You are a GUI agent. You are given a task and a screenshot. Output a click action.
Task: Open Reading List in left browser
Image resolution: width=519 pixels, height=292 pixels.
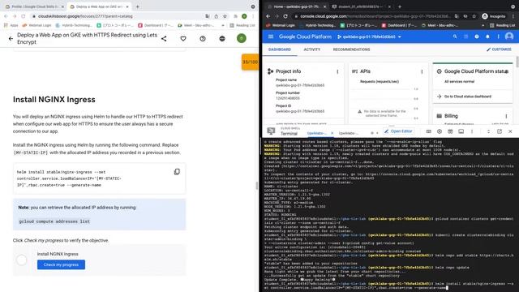[242, 25]
